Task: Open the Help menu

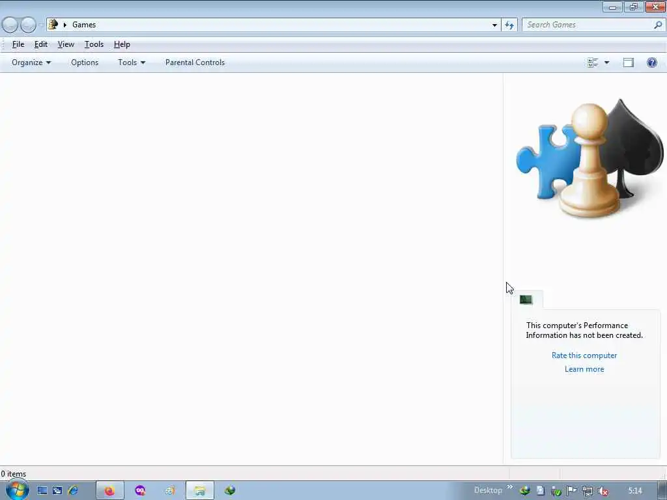Action: click(122, 44)
